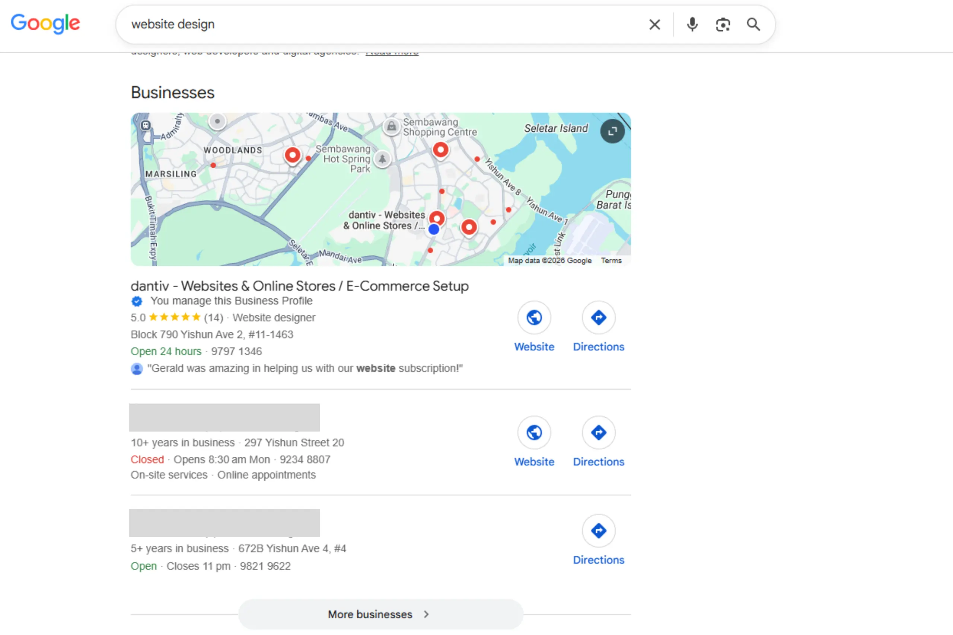
Task: Click the Website label under dantiv globe
Action: click(534, 347)
